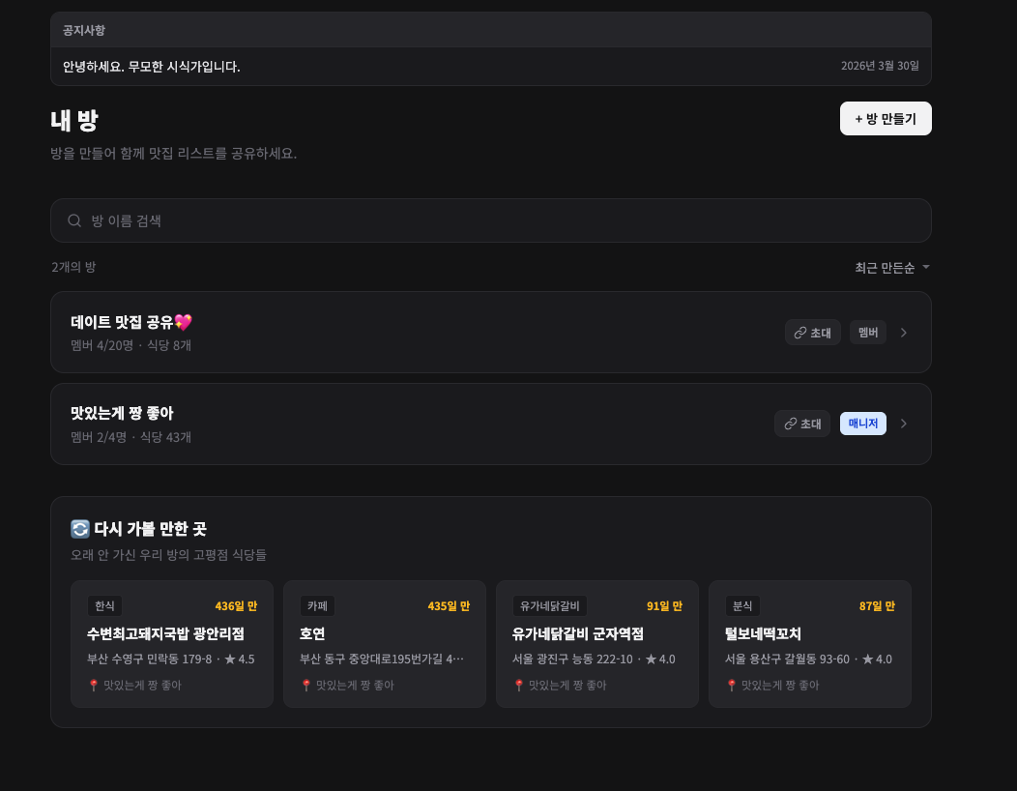Click pin icon on 수변최고돼지국밥 card
Image resolution: width=1017 pixels, height=791 pixels.
coord(94,686)
